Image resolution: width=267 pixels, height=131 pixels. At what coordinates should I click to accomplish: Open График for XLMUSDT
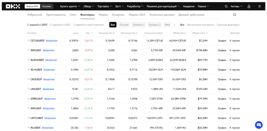coord(222,70)
